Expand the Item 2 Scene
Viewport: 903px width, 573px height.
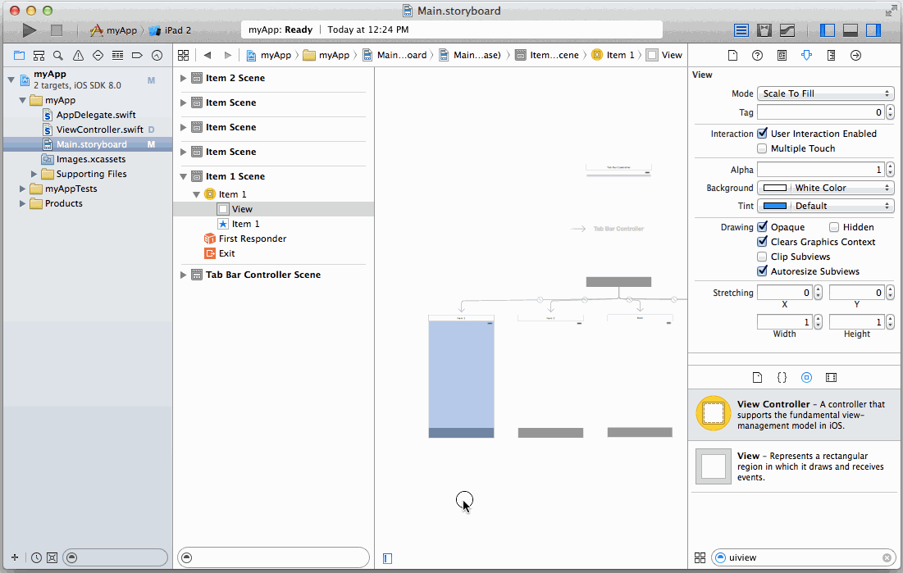[183, 78]
